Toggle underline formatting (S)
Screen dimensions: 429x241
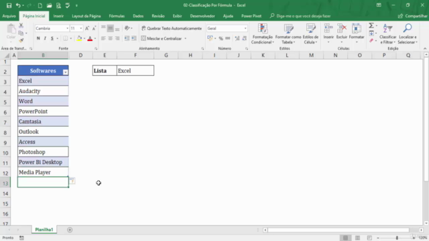pyautogui.click(x=52, y=39)
